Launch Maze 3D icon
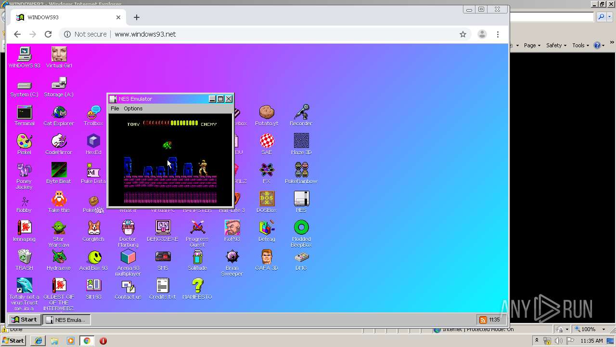This screenshot has width=616, height=347. (x=301, y=144)
